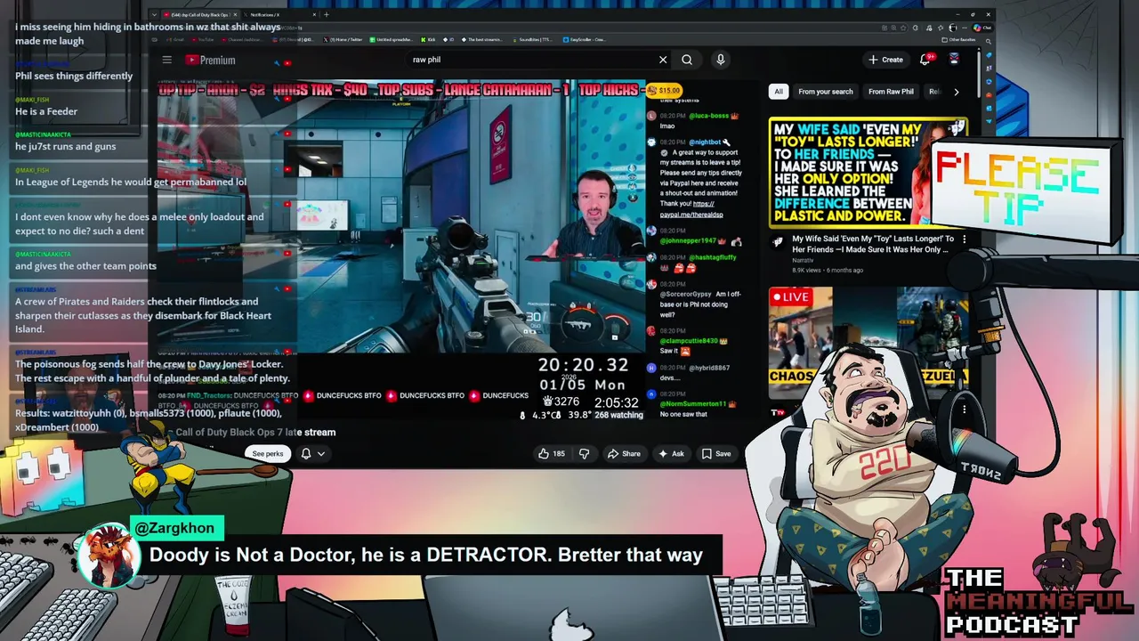Show more filter chips with the right chevron
Image resolution: width=1139 pixels, height=641 pixels.
[957, 92]
